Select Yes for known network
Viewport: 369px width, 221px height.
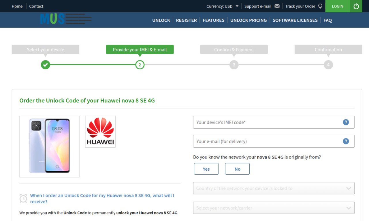(206, 169)
